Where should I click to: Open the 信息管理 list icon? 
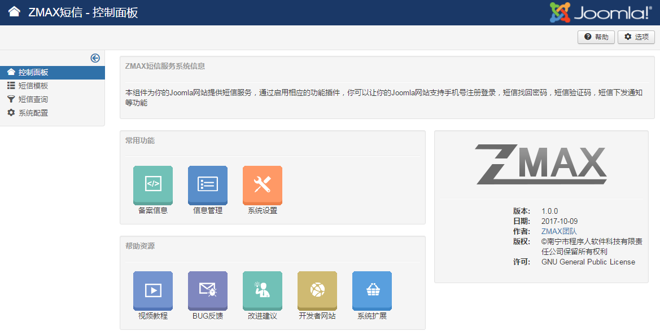tap(208, 185)
